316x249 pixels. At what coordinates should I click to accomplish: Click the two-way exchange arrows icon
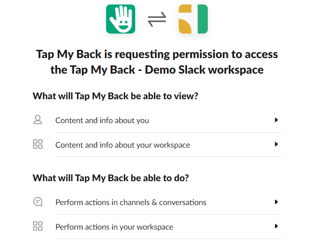coord(157,19)
